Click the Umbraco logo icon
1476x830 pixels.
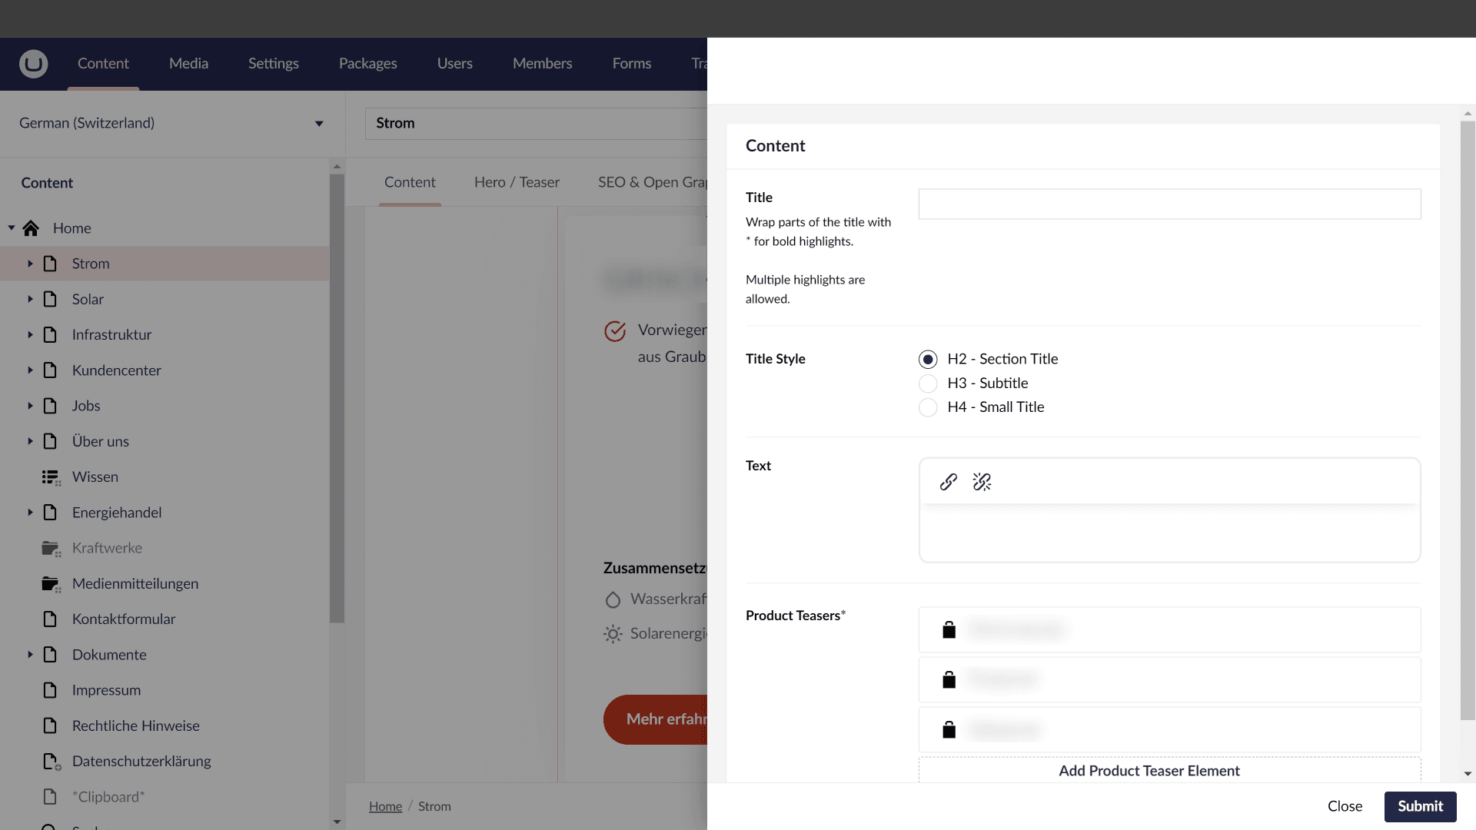point(33,64)
